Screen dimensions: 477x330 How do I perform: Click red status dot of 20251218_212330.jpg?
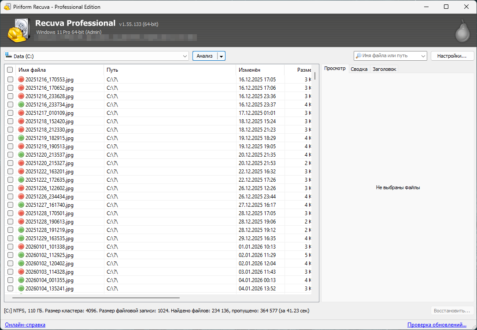pos(21,129)
